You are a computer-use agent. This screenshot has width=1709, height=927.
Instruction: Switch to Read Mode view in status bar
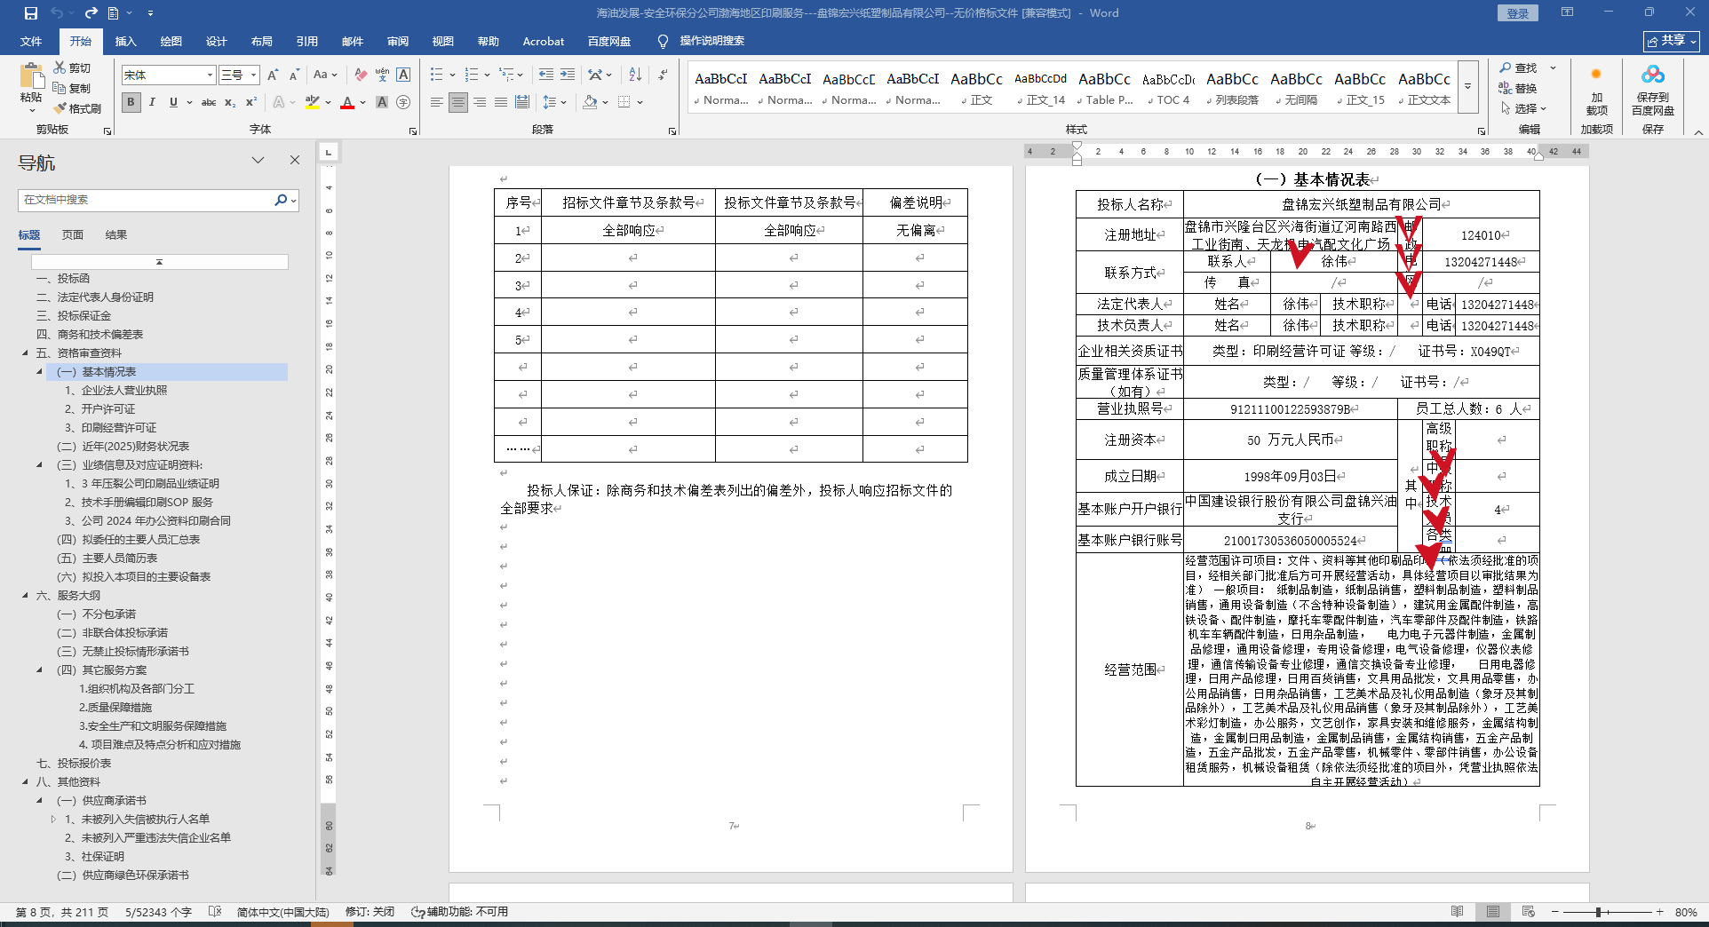(1458, 912)
